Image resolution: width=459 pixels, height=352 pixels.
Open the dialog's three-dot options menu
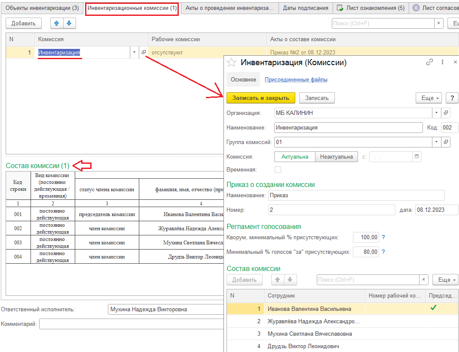click(x=442, y=62)
